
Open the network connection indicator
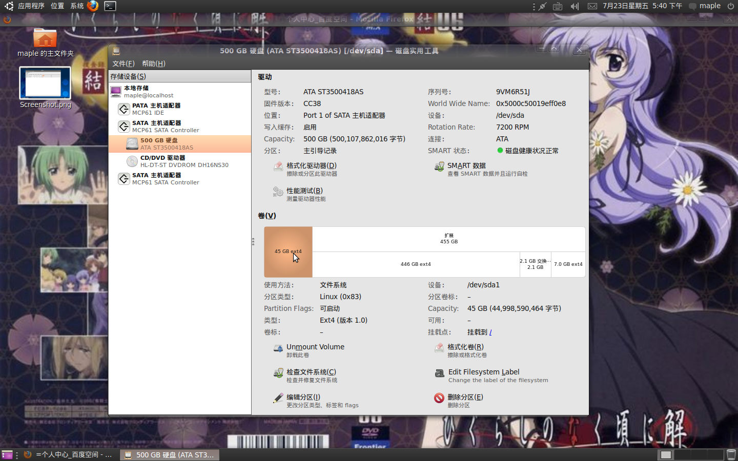point(542,6)
